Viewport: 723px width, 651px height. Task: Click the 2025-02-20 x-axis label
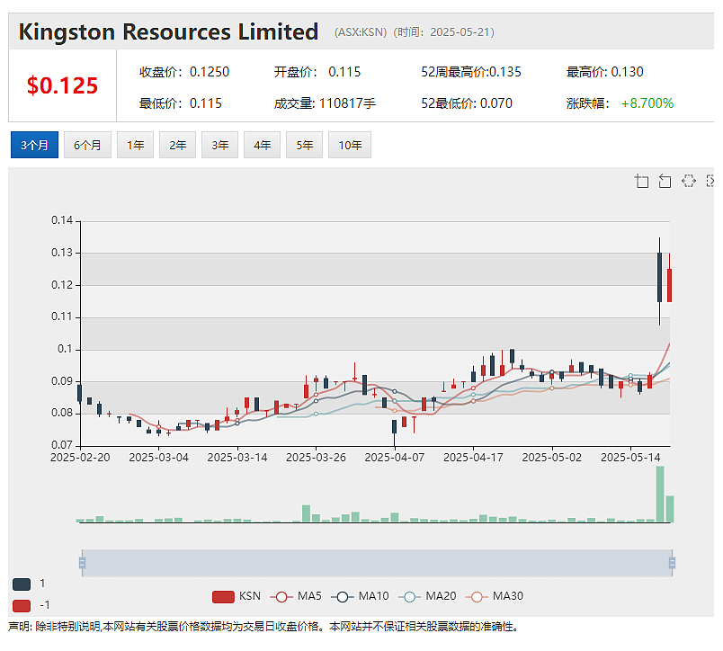coord(80,458)
